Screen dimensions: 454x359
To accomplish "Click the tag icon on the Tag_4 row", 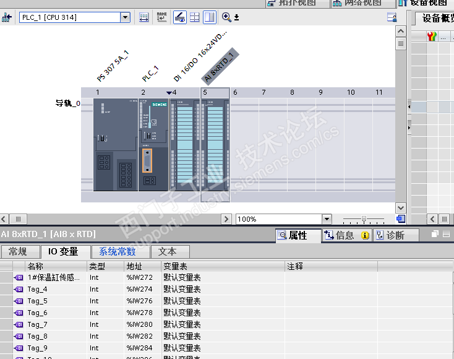I will 19,289.
